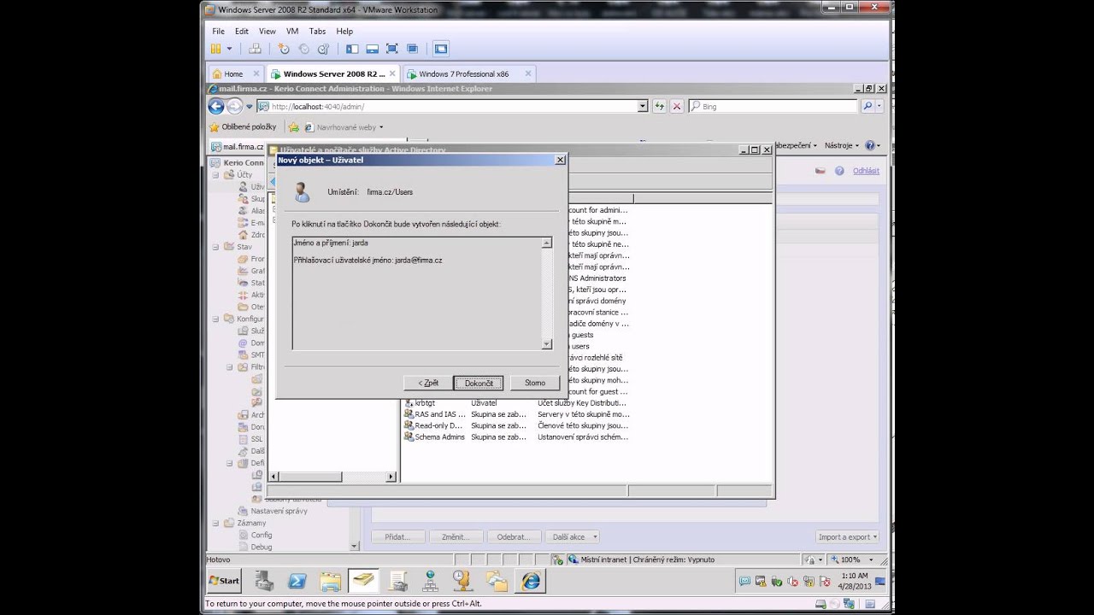This screenshot has width=1094, height=615.
Task: Open the VMware Help menu
Action: [x=344, y=31]
